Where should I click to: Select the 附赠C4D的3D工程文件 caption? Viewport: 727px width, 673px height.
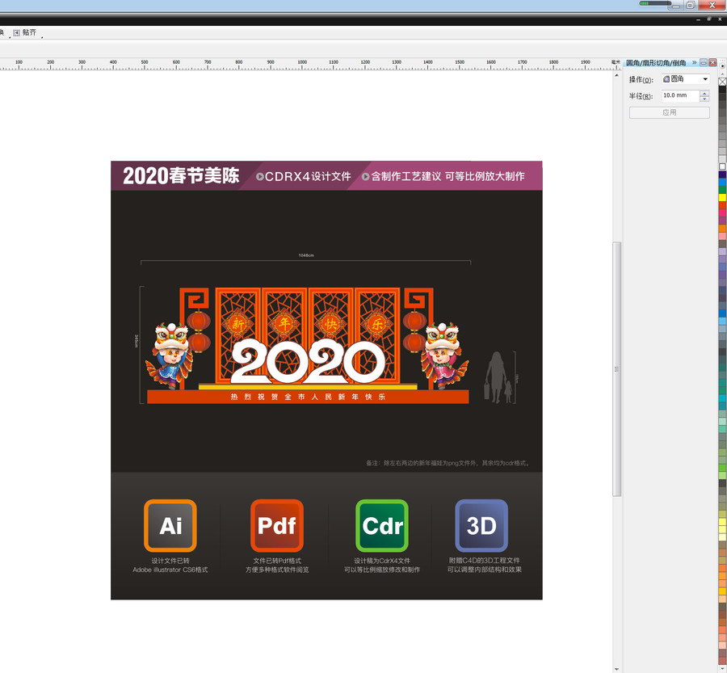point(485,560)
